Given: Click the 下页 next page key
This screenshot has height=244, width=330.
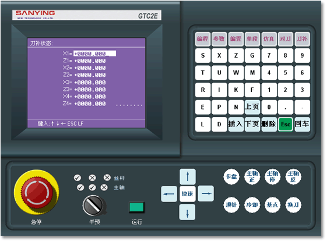Looking at the screenshot, I should (x=252, y=125).
